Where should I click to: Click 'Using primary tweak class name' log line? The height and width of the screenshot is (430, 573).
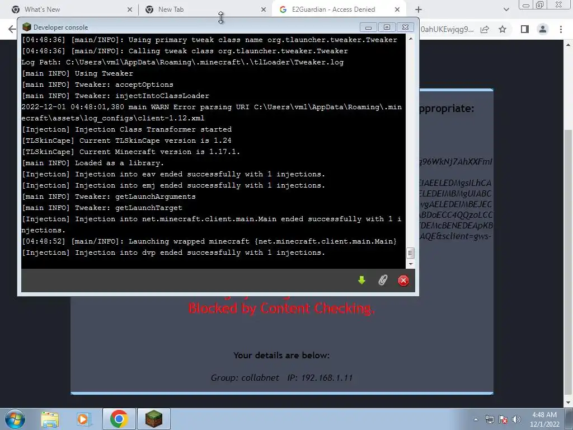click(209, 40)
